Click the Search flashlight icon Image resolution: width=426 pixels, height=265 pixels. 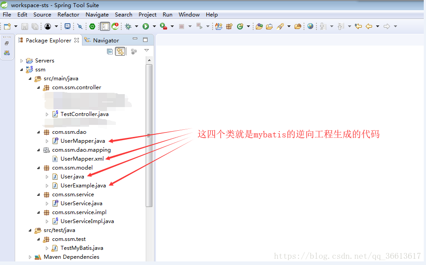280,26
